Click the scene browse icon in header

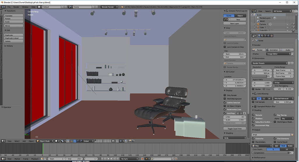coord(70,7)
